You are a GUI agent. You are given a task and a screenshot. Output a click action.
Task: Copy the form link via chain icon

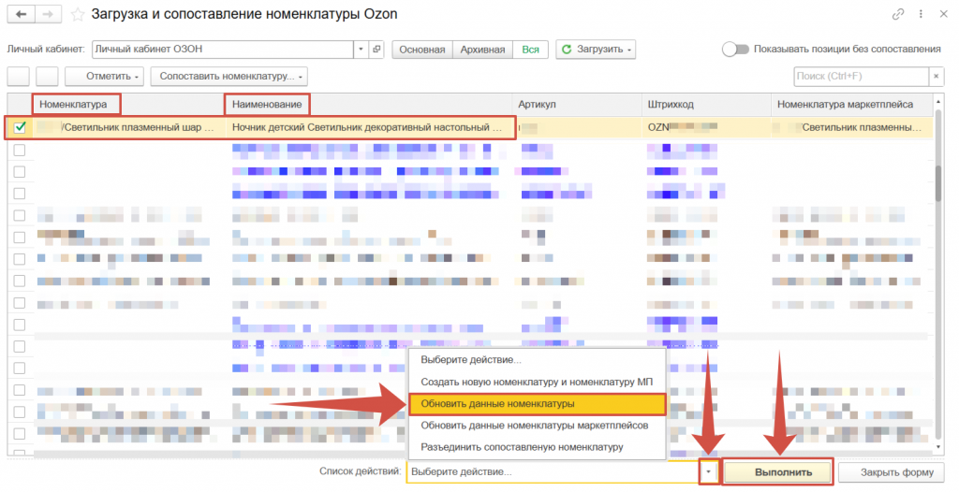click(899, 15)
